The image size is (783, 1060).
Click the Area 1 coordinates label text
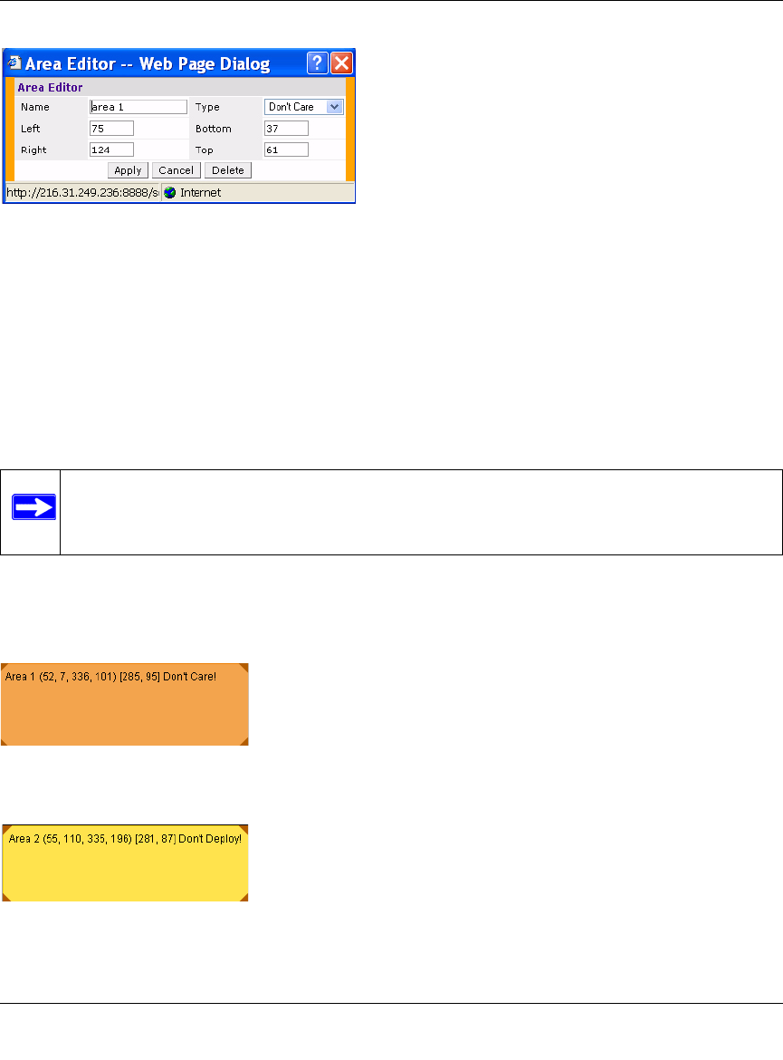(110, 676)
